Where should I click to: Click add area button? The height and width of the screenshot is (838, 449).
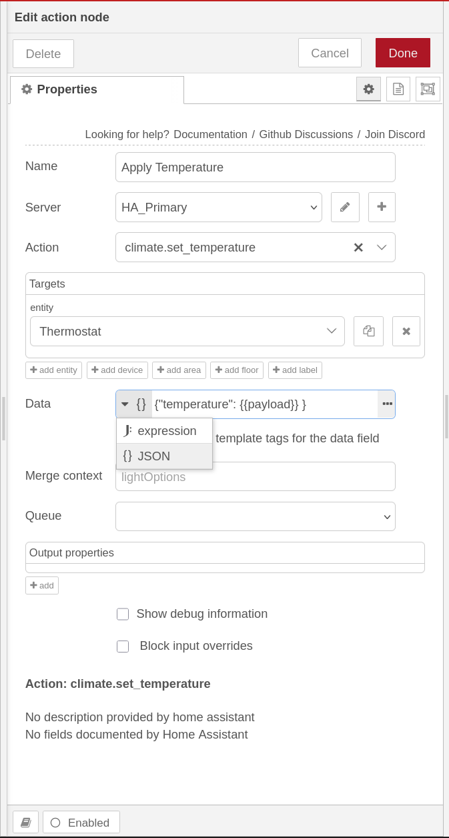[179, 370]
